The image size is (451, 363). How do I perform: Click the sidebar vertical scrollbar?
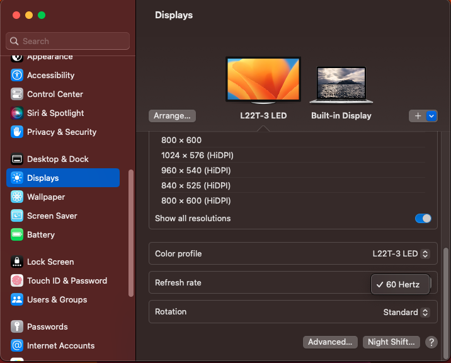[131, 233]
